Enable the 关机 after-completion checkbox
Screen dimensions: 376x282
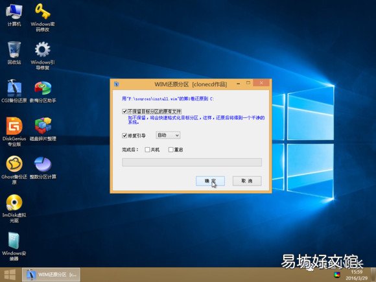click(147, 150)
